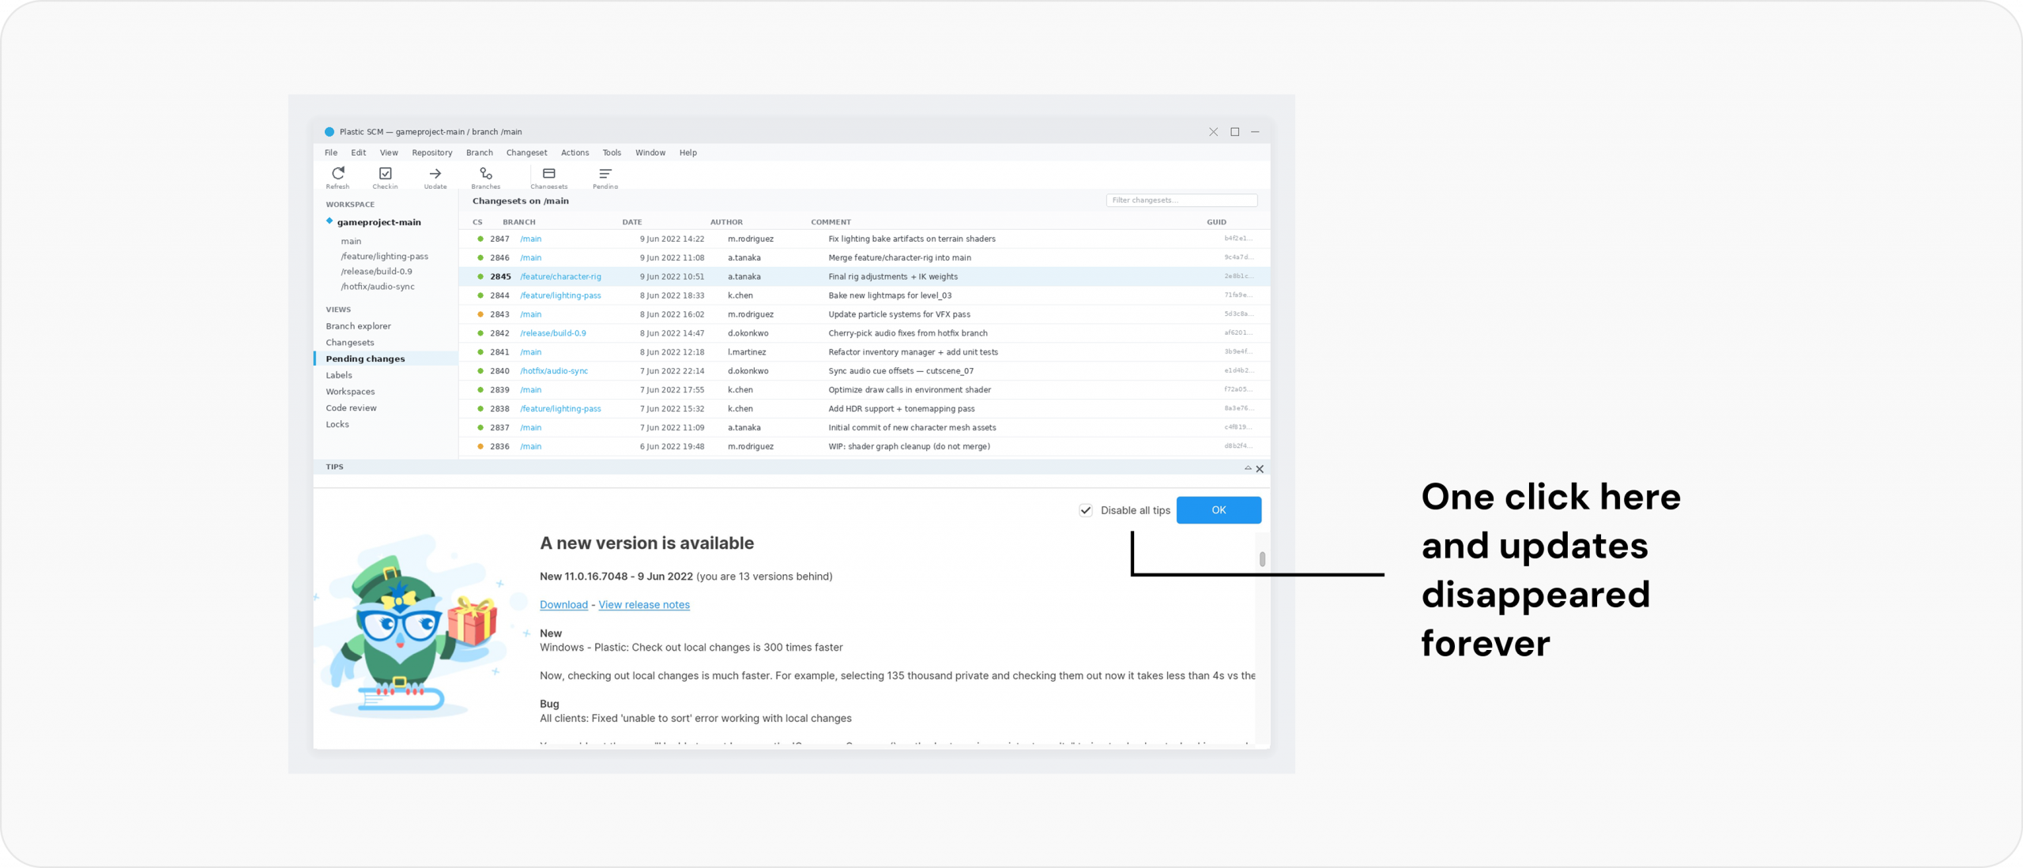The image size is (2023, 868).
Task: Click the Tips panel vertical scrollbar thumb
Action: (x=1262, y=559)
